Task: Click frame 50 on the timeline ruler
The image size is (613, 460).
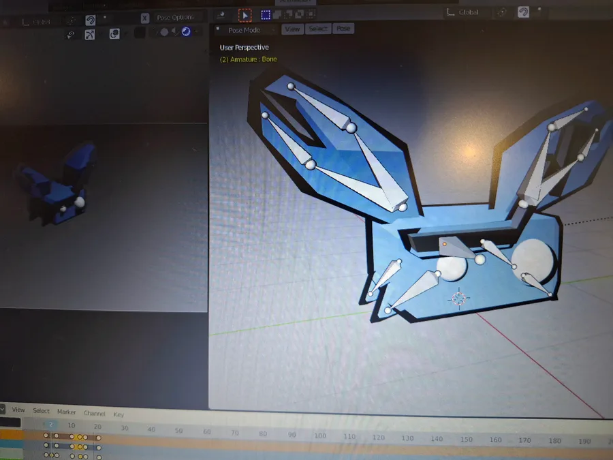Action: click(x=178, y=431)
